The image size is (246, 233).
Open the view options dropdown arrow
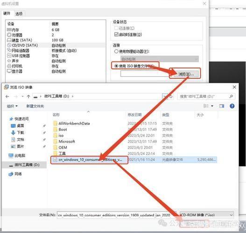(212, 106)
